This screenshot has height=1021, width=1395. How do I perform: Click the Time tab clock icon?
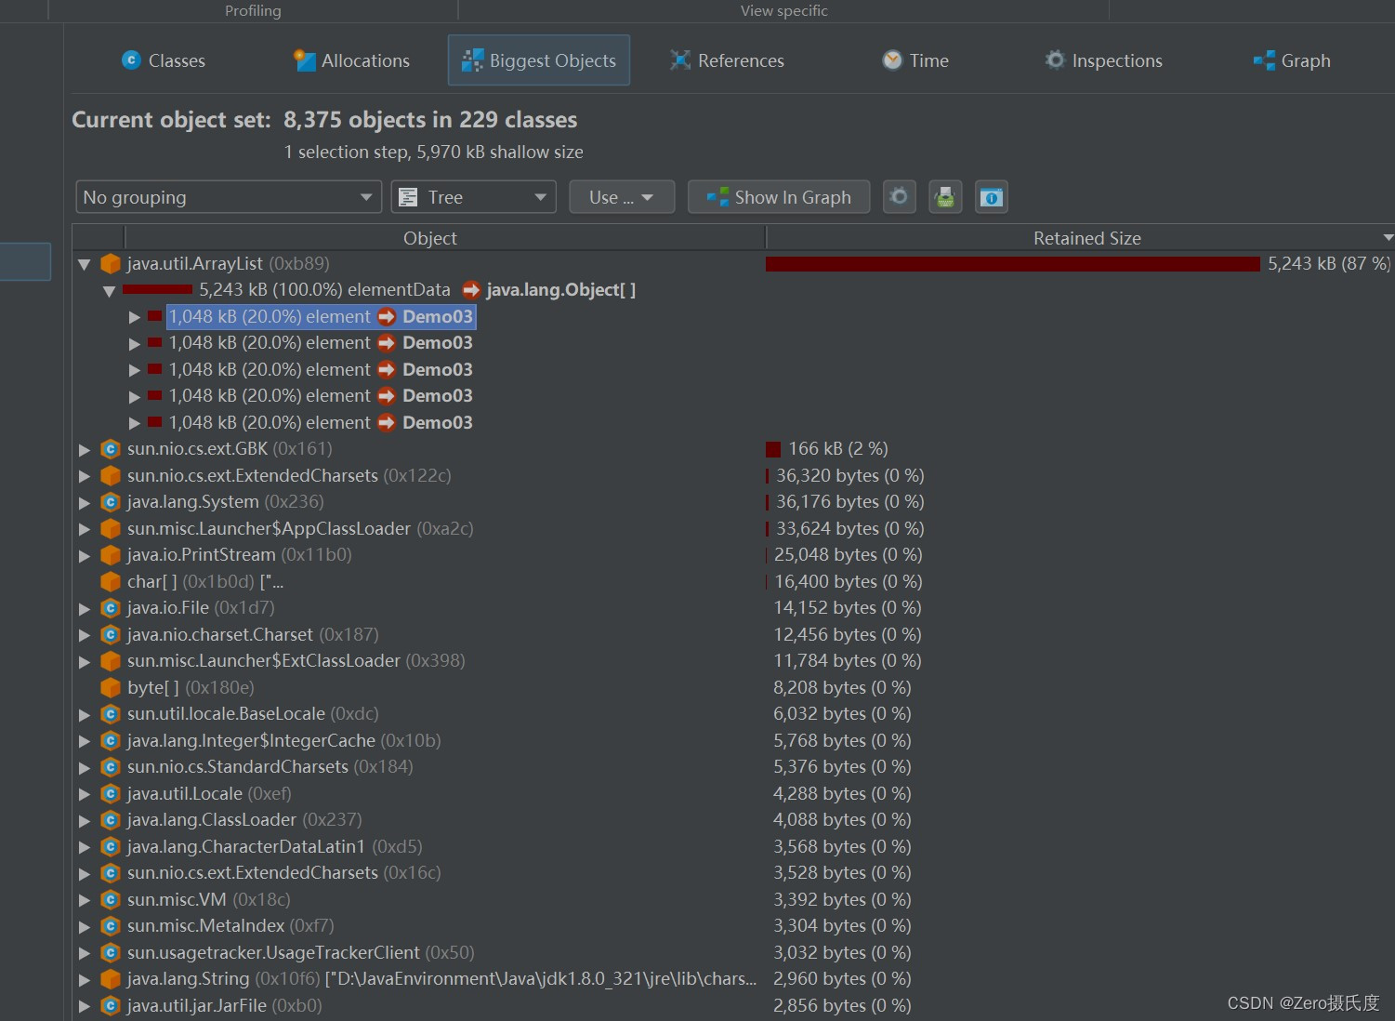892,60
